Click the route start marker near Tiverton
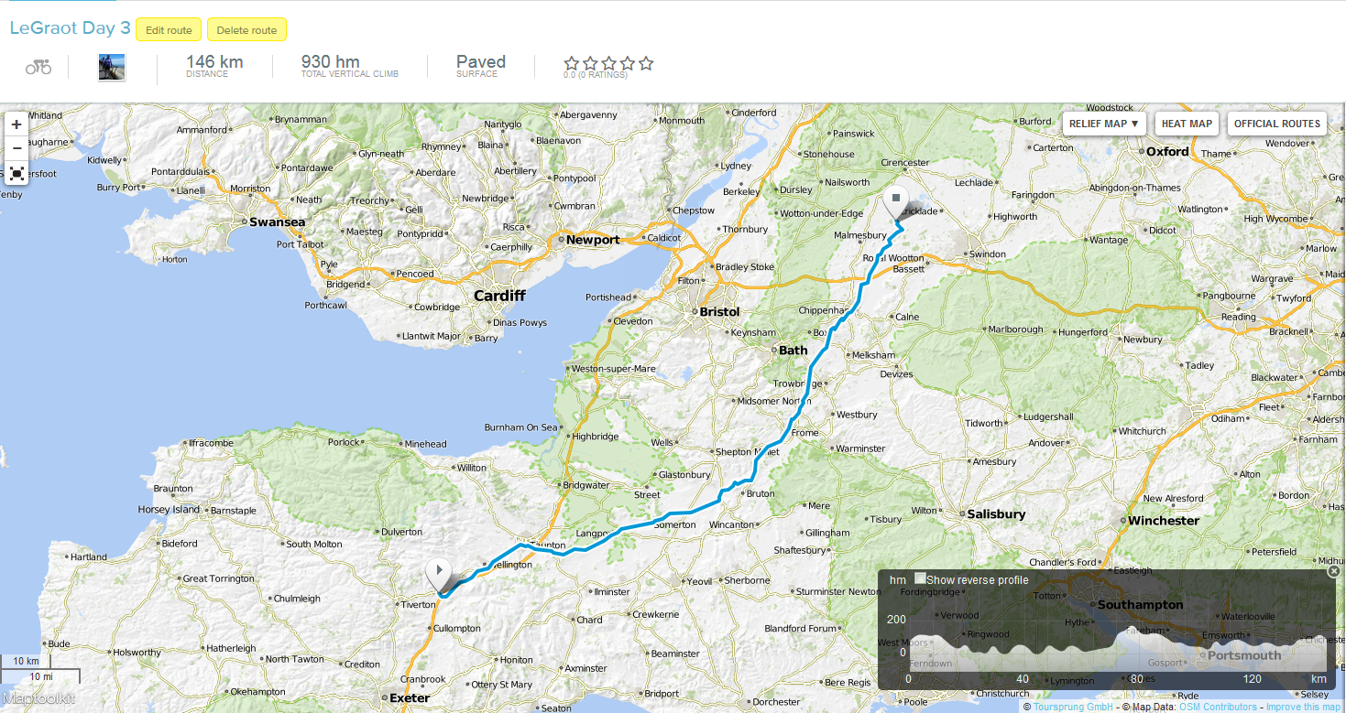 point(439,576)
